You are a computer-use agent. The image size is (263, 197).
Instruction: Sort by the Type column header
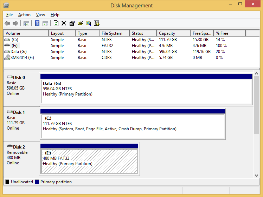coord(88,33)
